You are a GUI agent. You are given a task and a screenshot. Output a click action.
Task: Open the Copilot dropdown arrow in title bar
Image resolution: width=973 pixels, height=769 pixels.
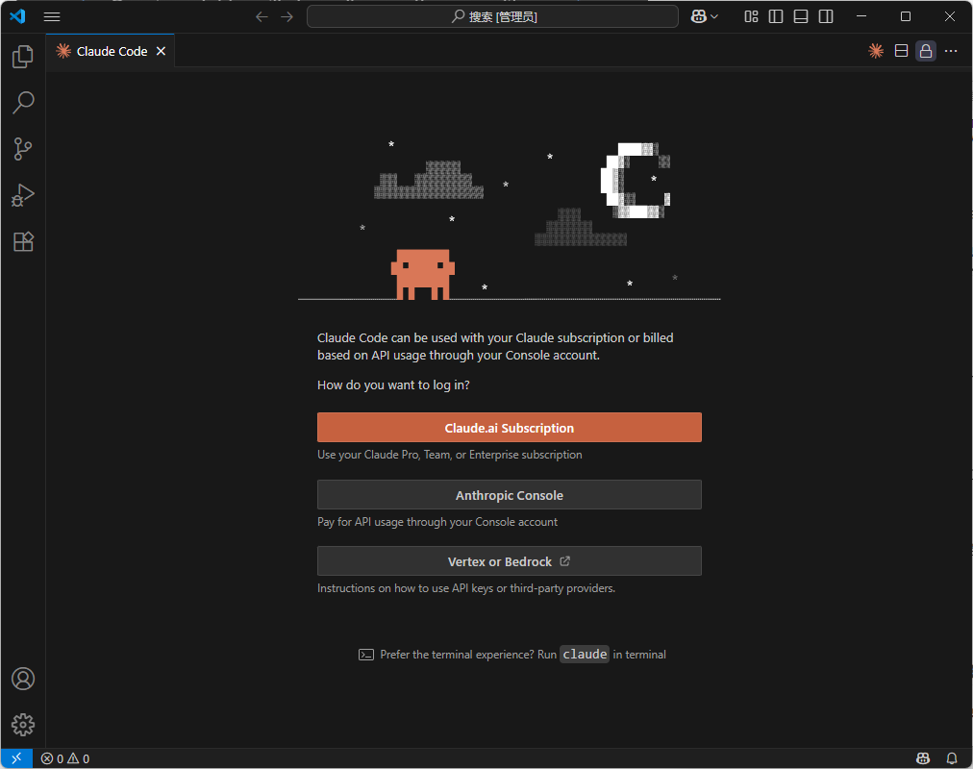click(x=714, y=17)
